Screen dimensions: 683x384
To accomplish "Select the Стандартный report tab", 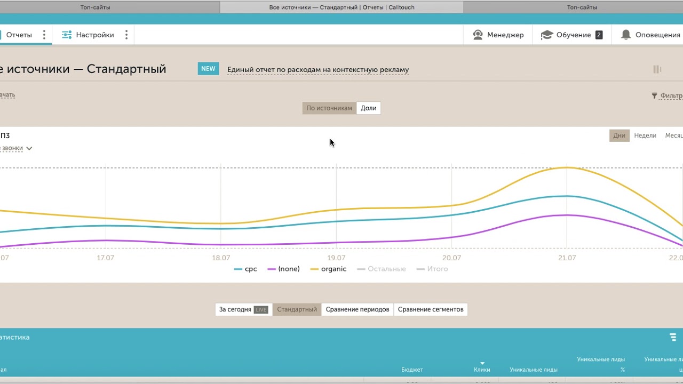I will pos(297,309).
